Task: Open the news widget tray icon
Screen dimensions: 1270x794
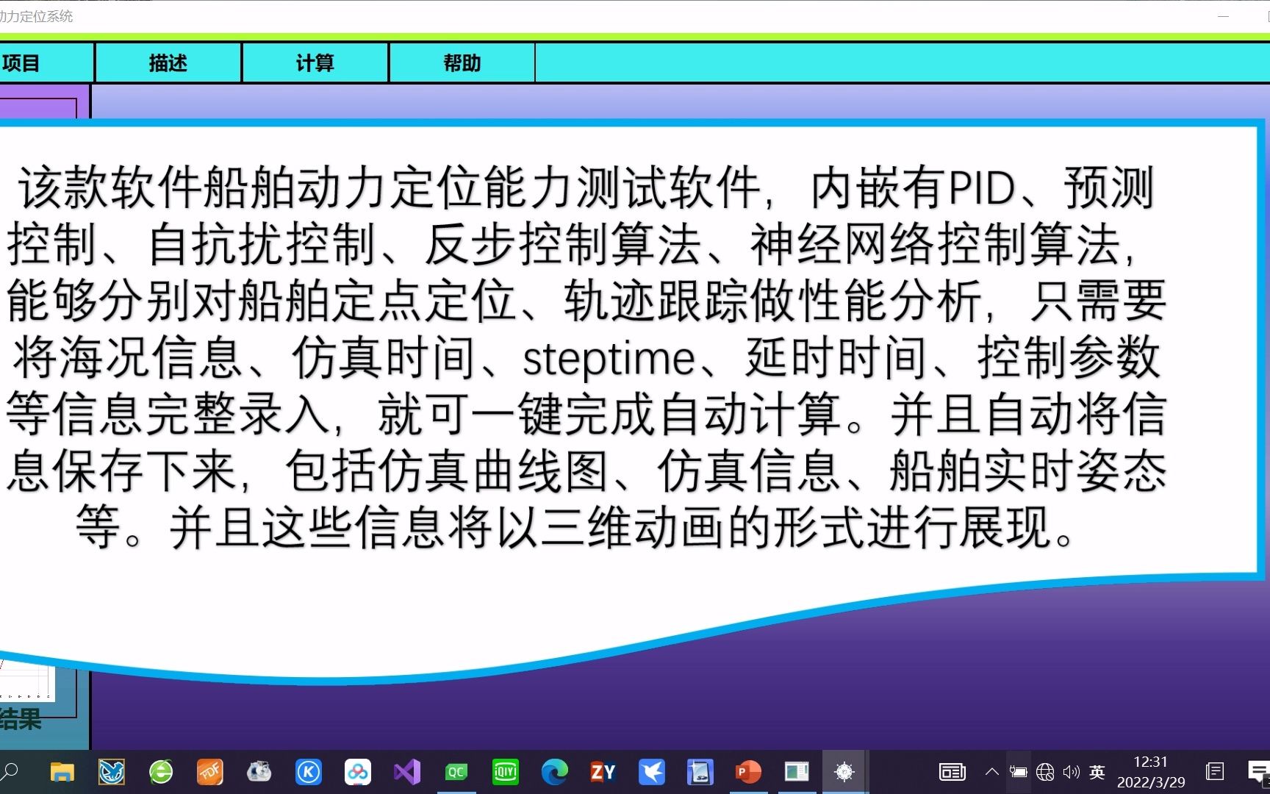Action: (952, 772)
